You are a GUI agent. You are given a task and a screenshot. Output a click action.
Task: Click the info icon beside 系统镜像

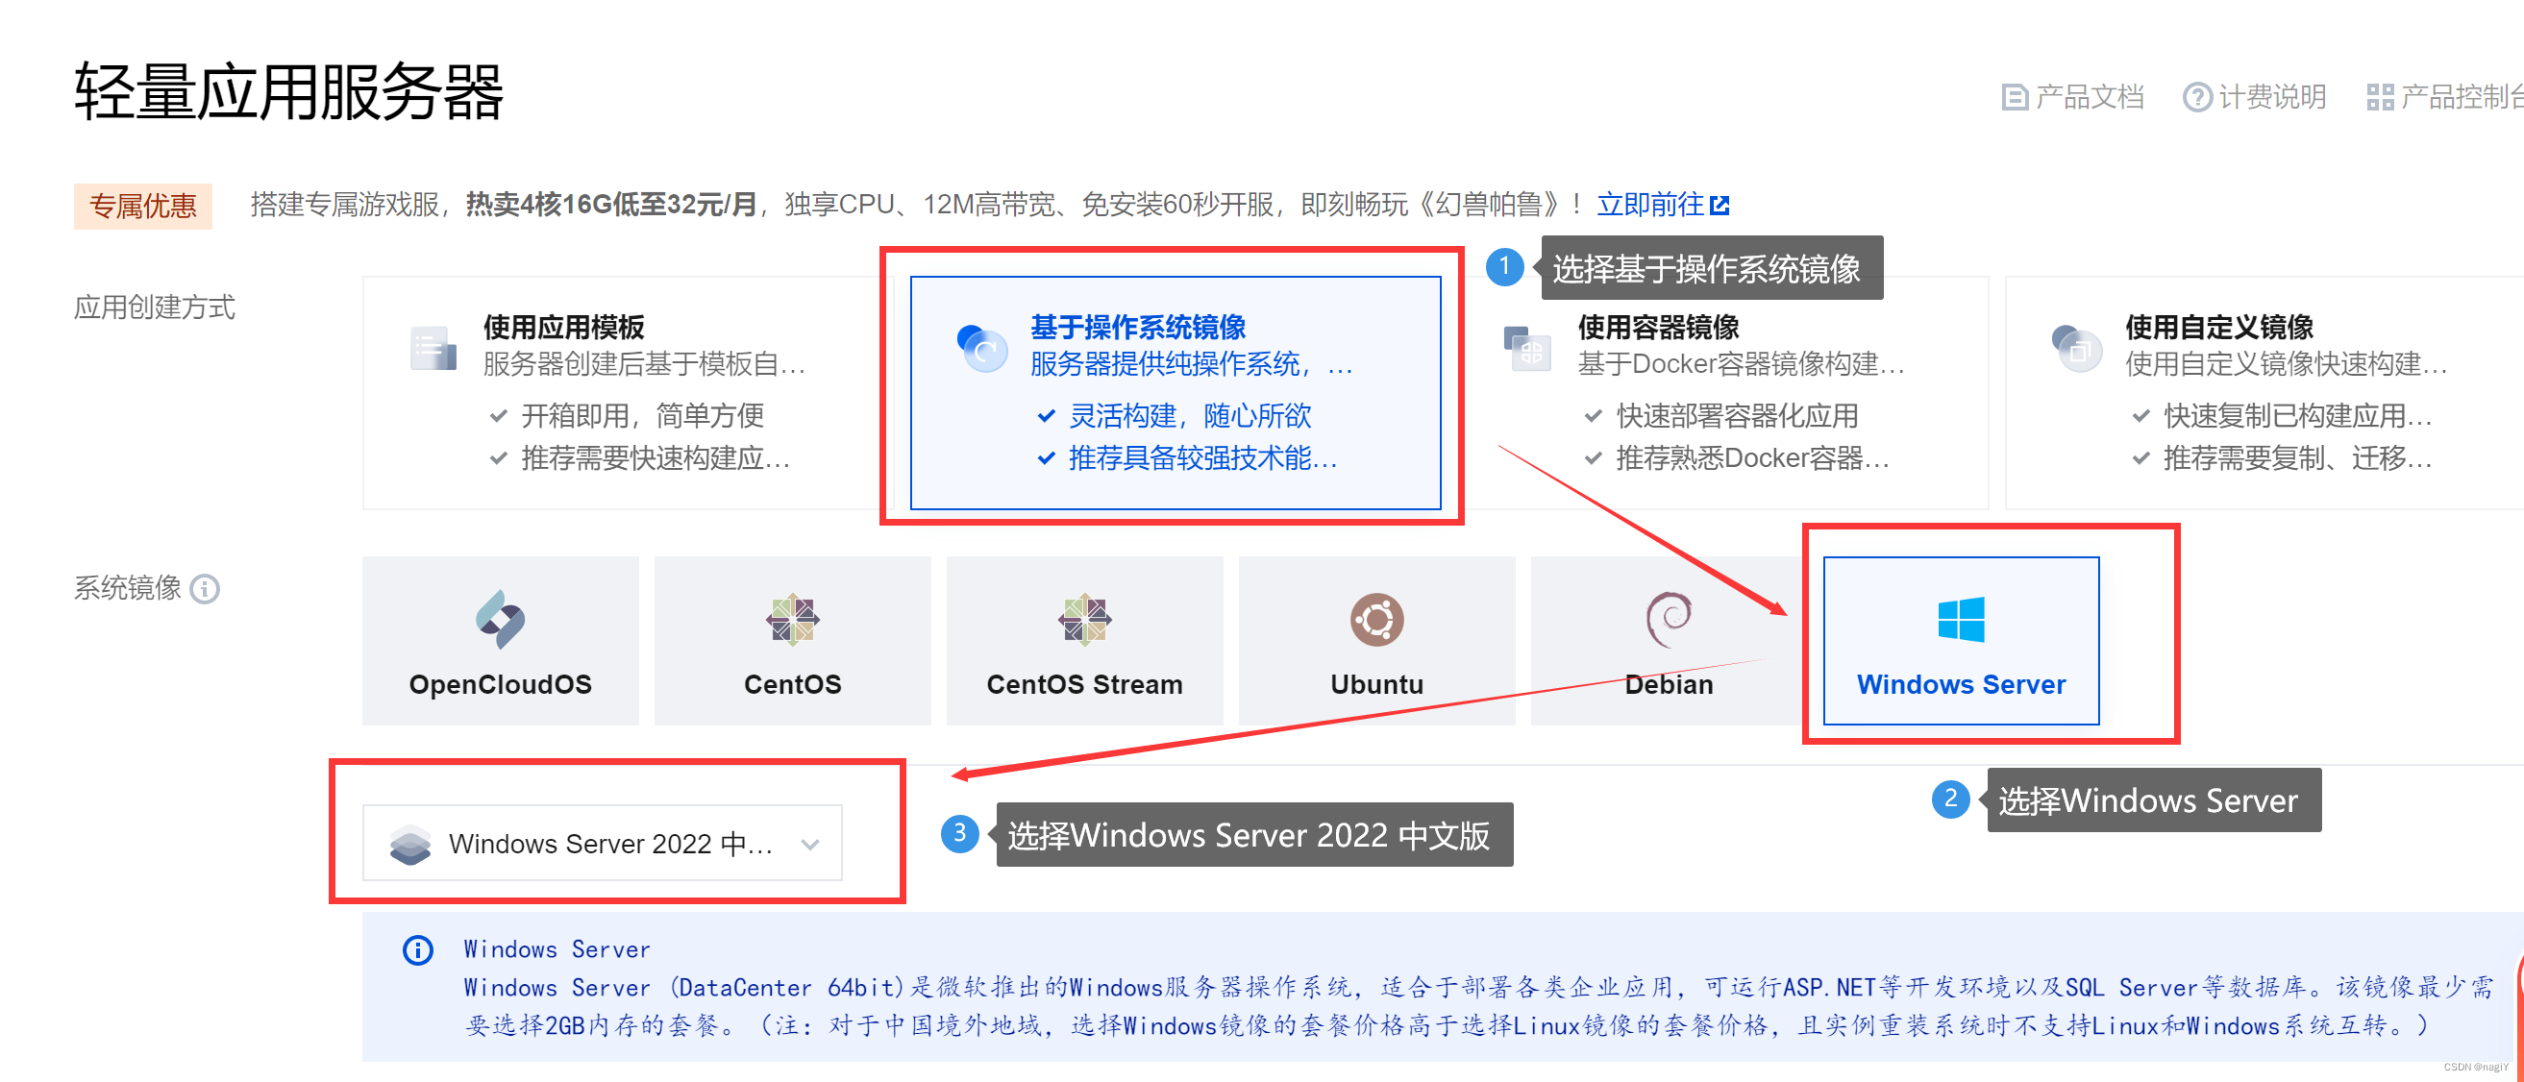click(205, 588)
